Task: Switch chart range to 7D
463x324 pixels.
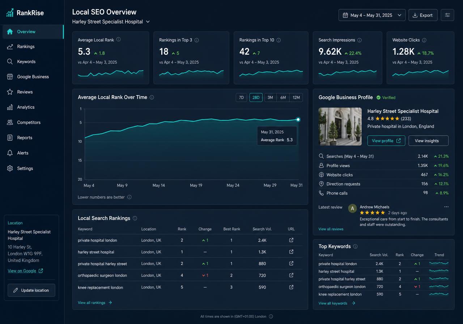Action: click(241, 98)
